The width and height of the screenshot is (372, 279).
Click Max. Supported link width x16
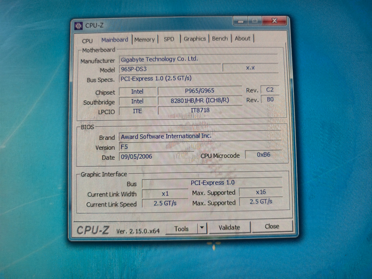[261, 192]
